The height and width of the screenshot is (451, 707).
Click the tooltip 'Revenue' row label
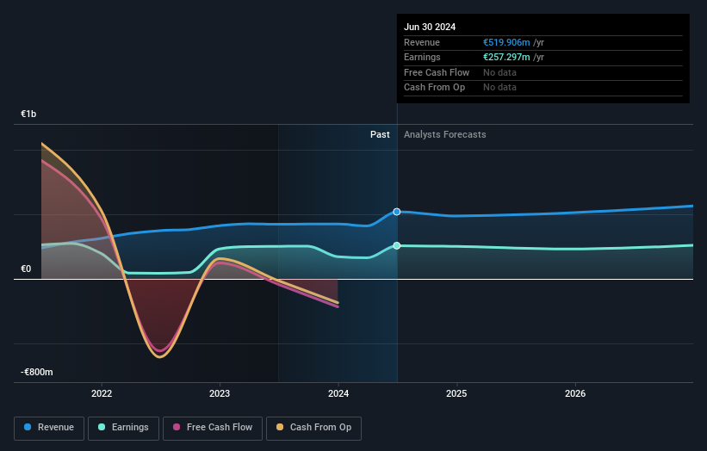[422, 42]
